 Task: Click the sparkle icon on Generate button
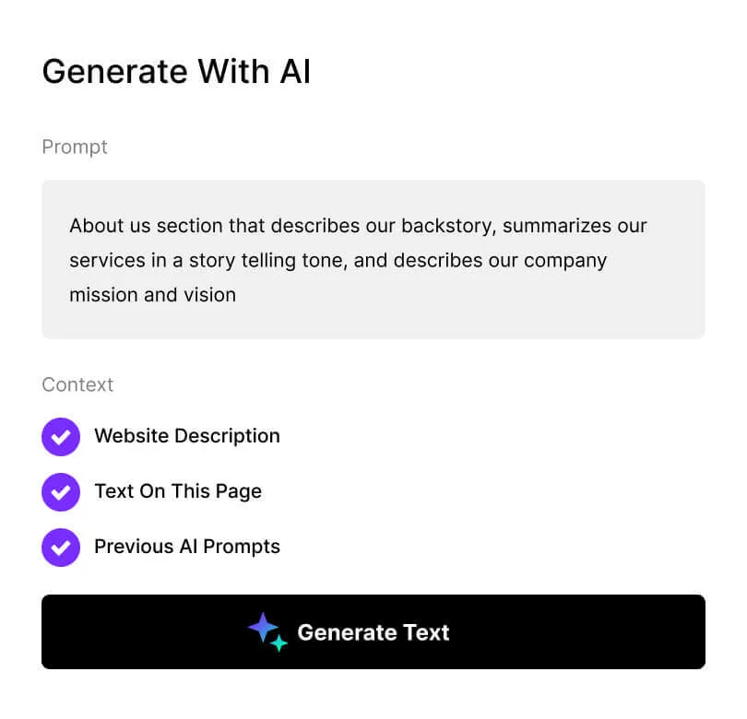(x=267, y=631)
